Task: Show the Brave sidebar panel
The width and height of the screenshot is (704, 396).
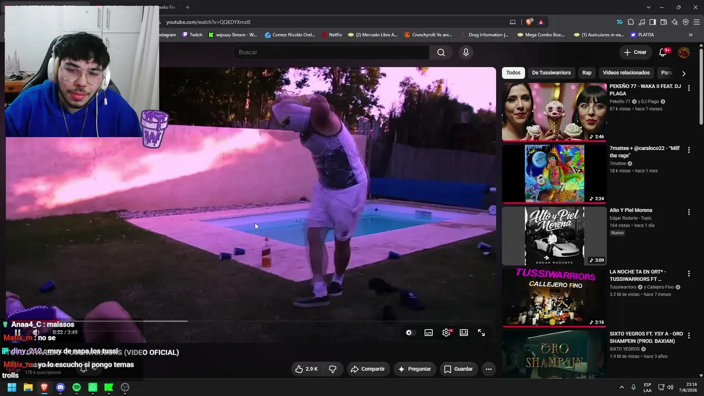Action: coord(652,22)
